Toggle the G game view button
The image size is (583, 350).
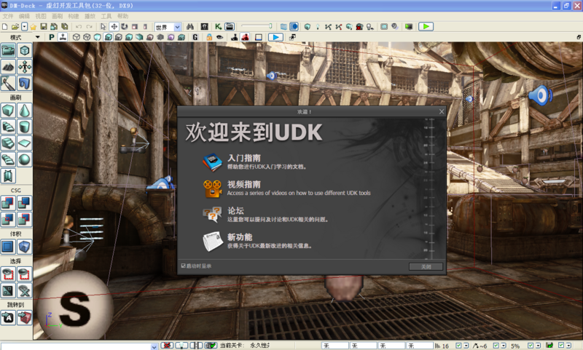(195, 37)
